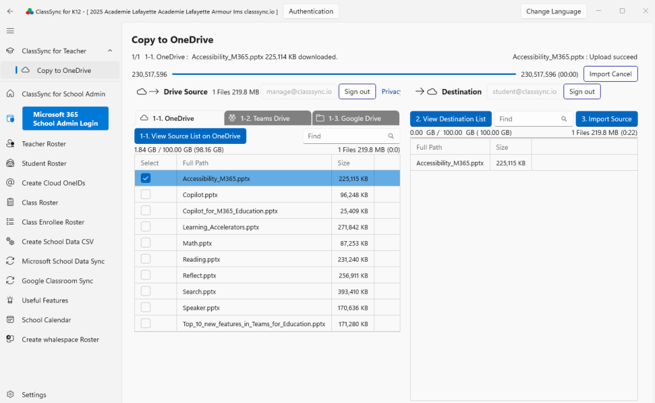Click the upload progress bar
The image size is (655, 403).
point(344,74)
